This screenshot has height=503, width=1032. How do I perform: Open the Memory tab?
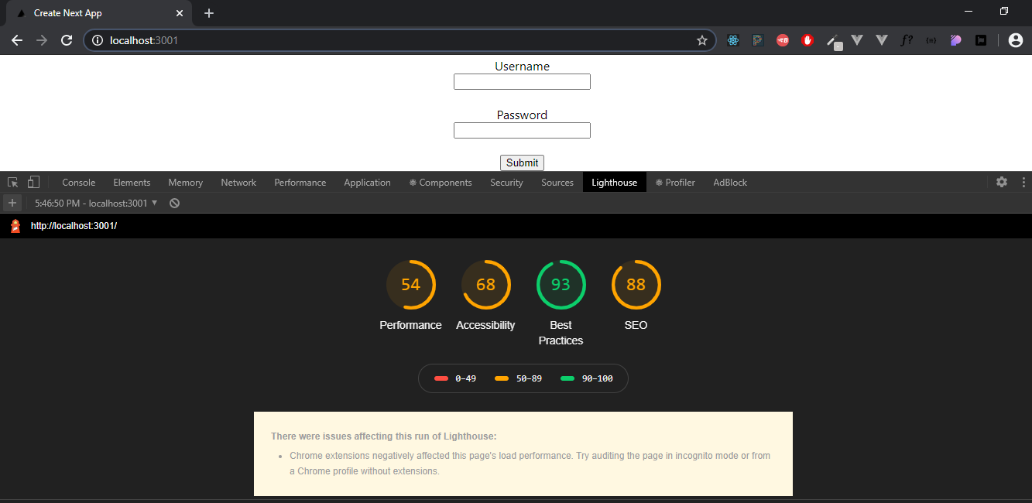(x=186, y=183)
